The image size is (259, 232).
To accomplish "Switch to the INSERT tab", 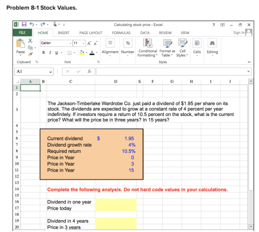I will [x=64, y=33].
